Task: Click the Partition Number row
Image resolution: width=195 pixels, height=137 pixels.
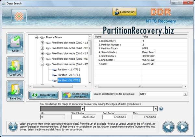Action: tap(141, 44)
